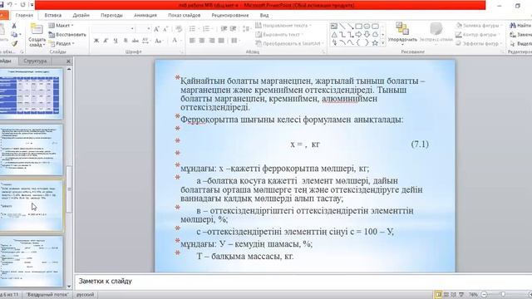The image size is (532, 299).
Task: Open character spacing AV options
Action: coord(146,41)
